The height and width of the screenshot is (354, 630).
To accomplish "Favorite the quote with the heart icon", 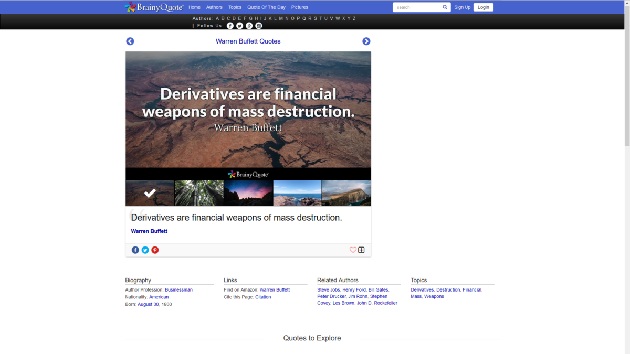I will (x=353, y=250).
